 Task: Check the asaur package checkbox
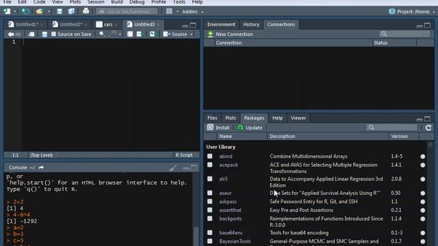[x=210, y=193]
